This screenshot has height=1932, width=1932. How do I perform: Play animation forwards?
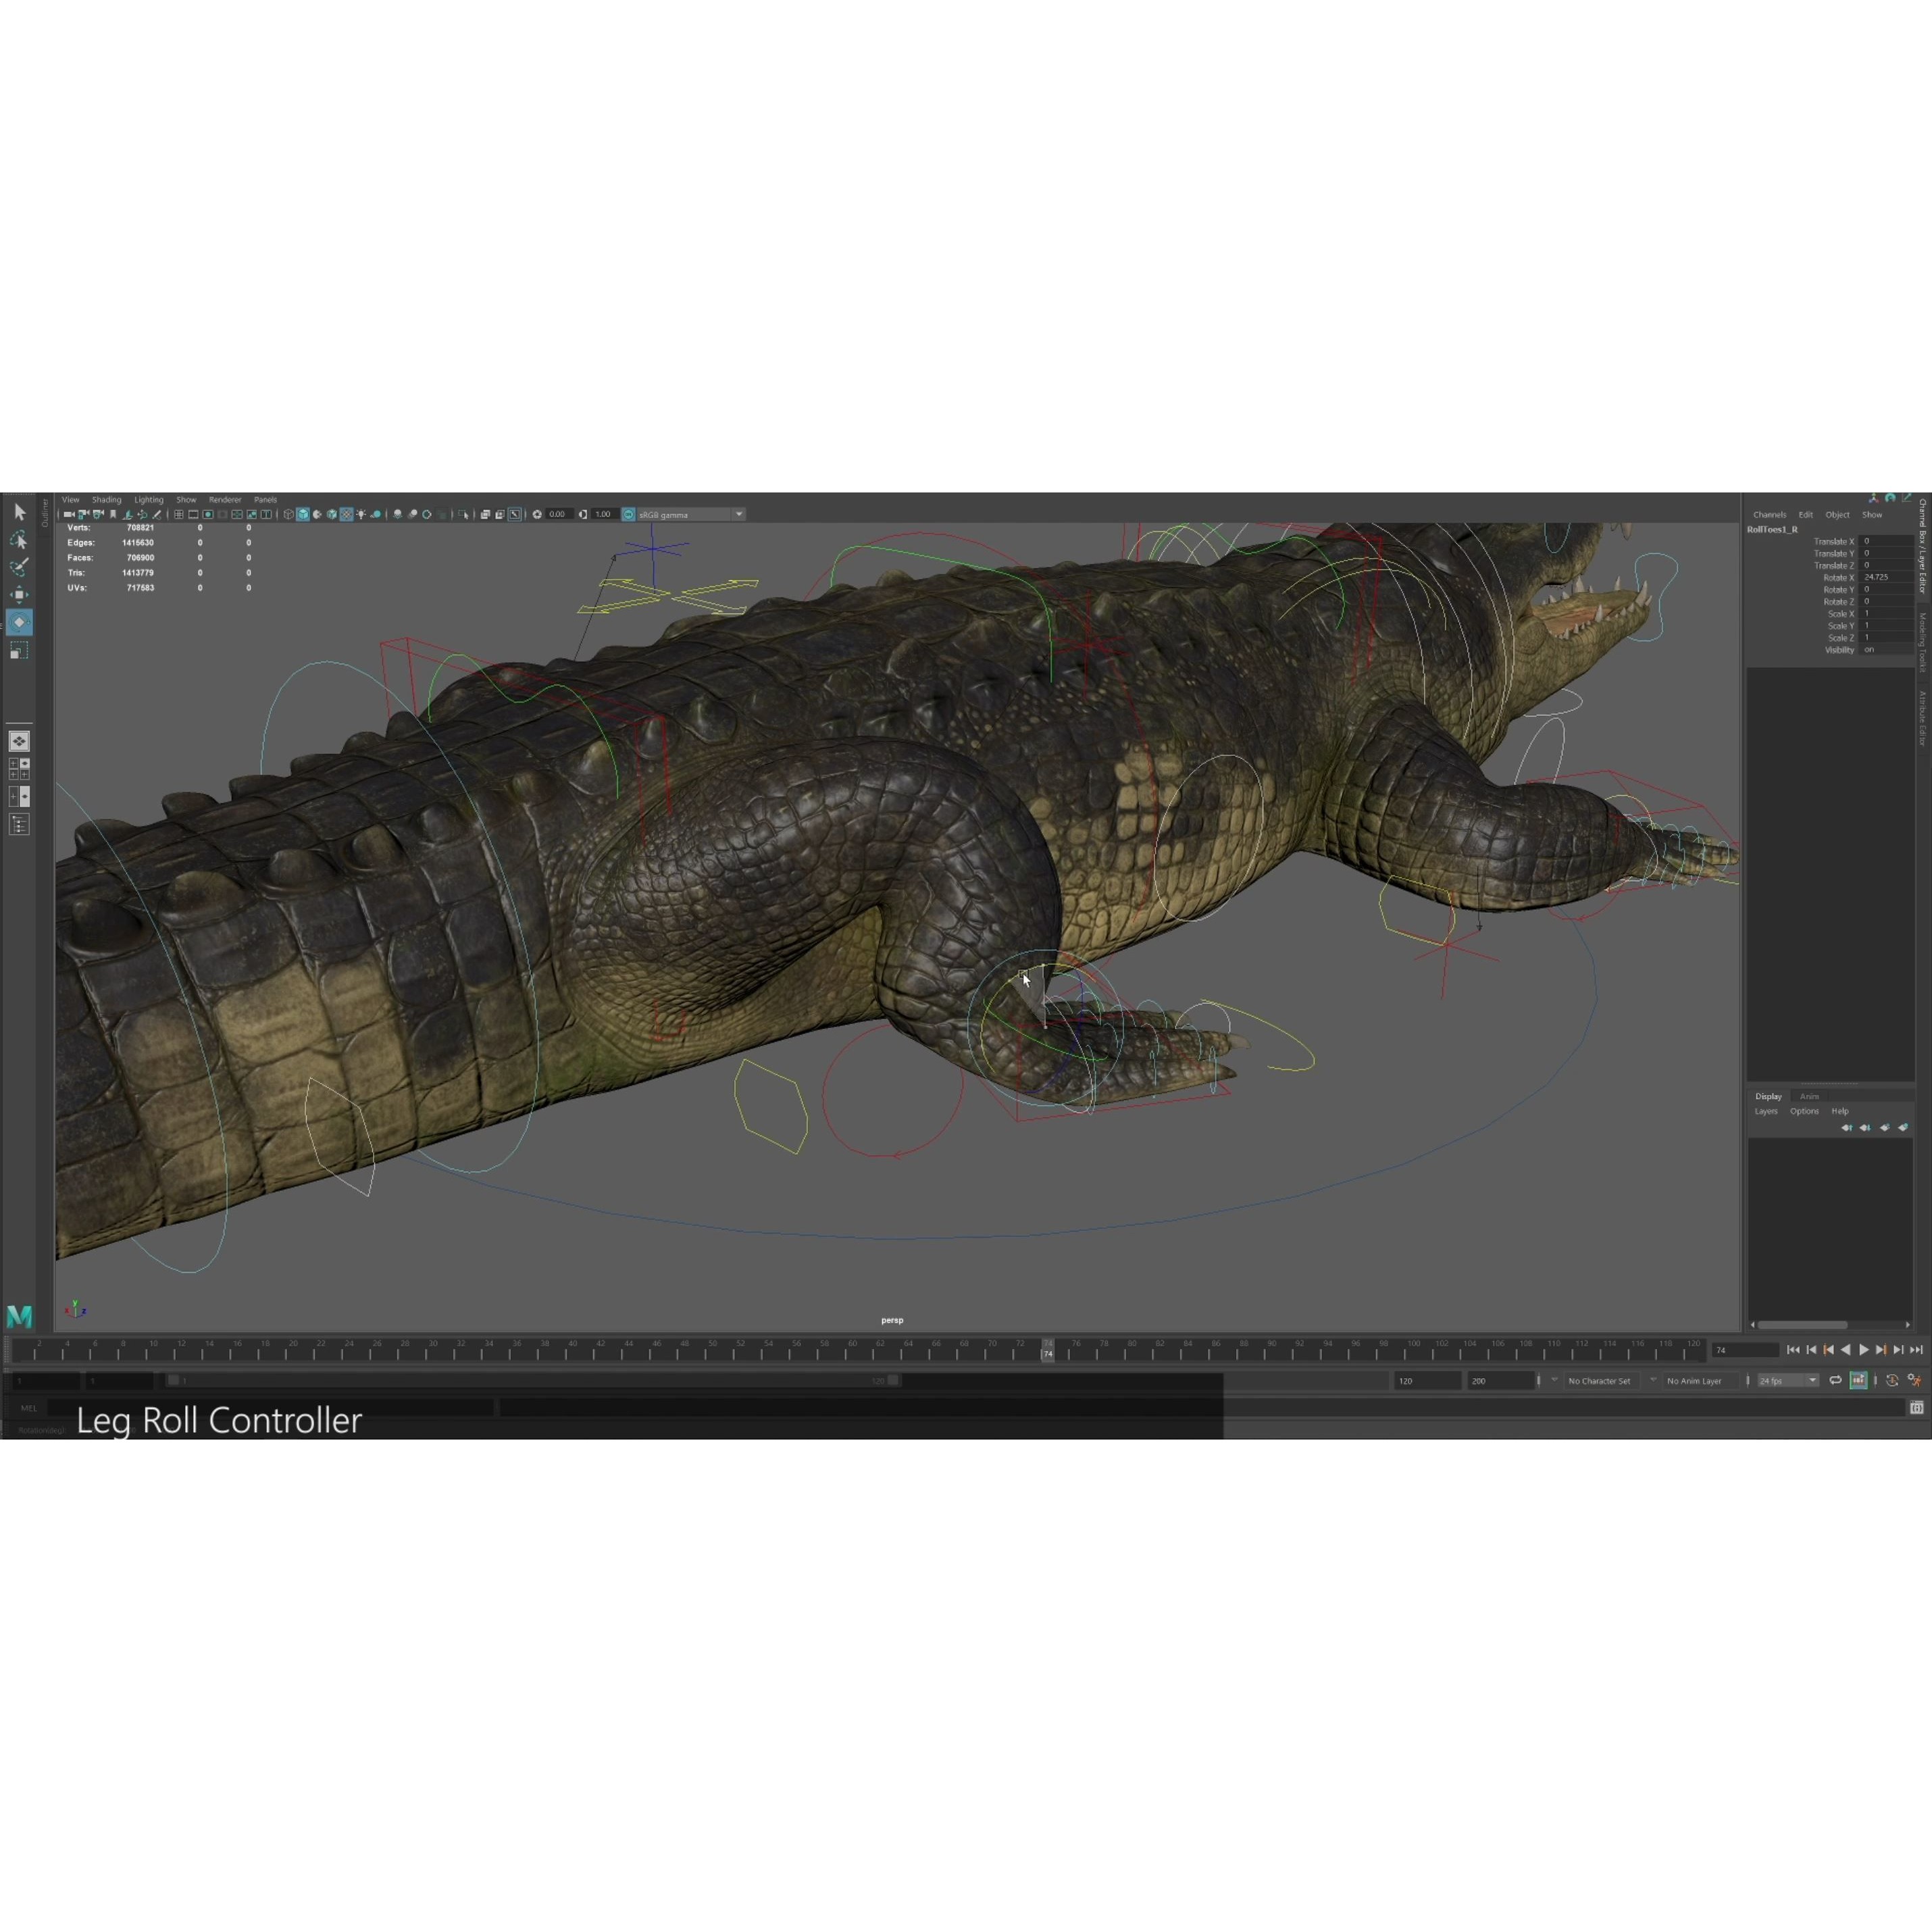[1864, 1350]
